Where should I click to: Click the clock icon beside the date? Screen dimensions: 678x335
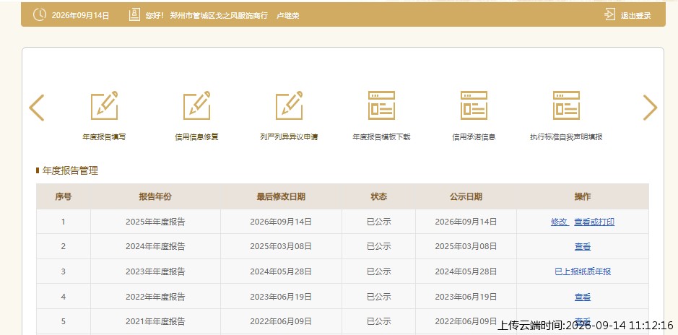(x=39, y=15)
